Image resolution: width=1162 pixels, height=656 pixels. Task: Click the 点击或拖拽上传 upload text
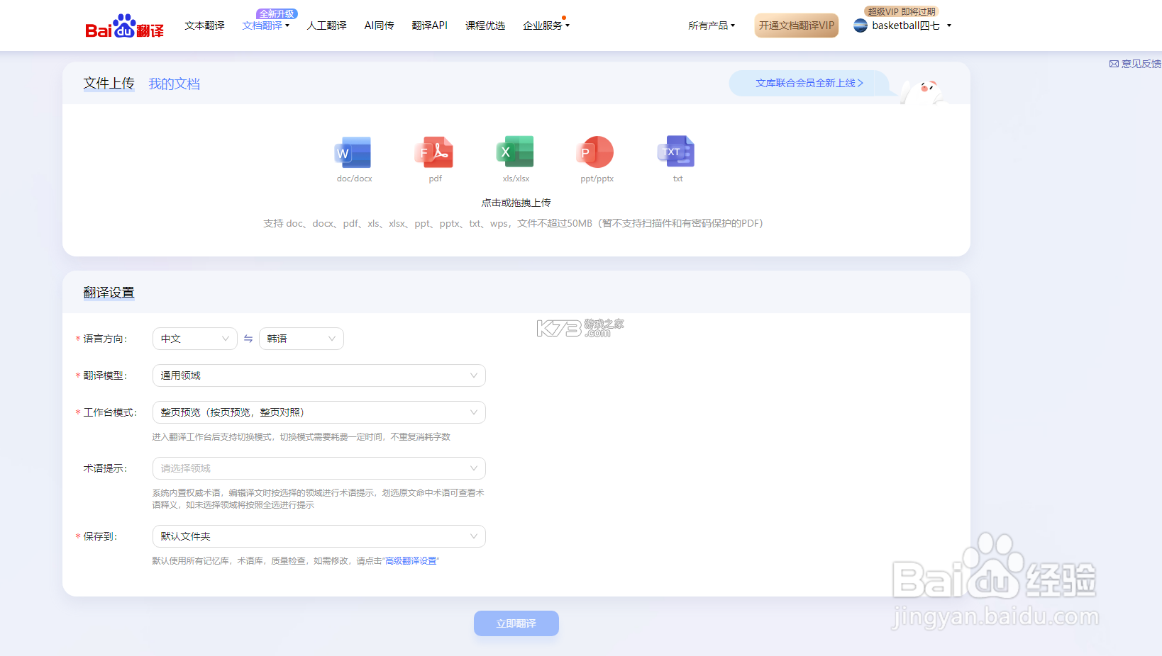coord(516,203)
